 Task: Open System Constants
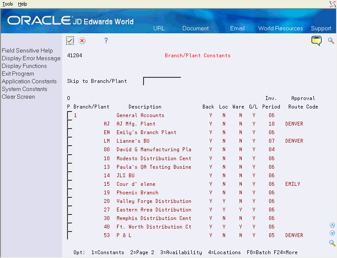pyautogui.click(x=24, y=89)
